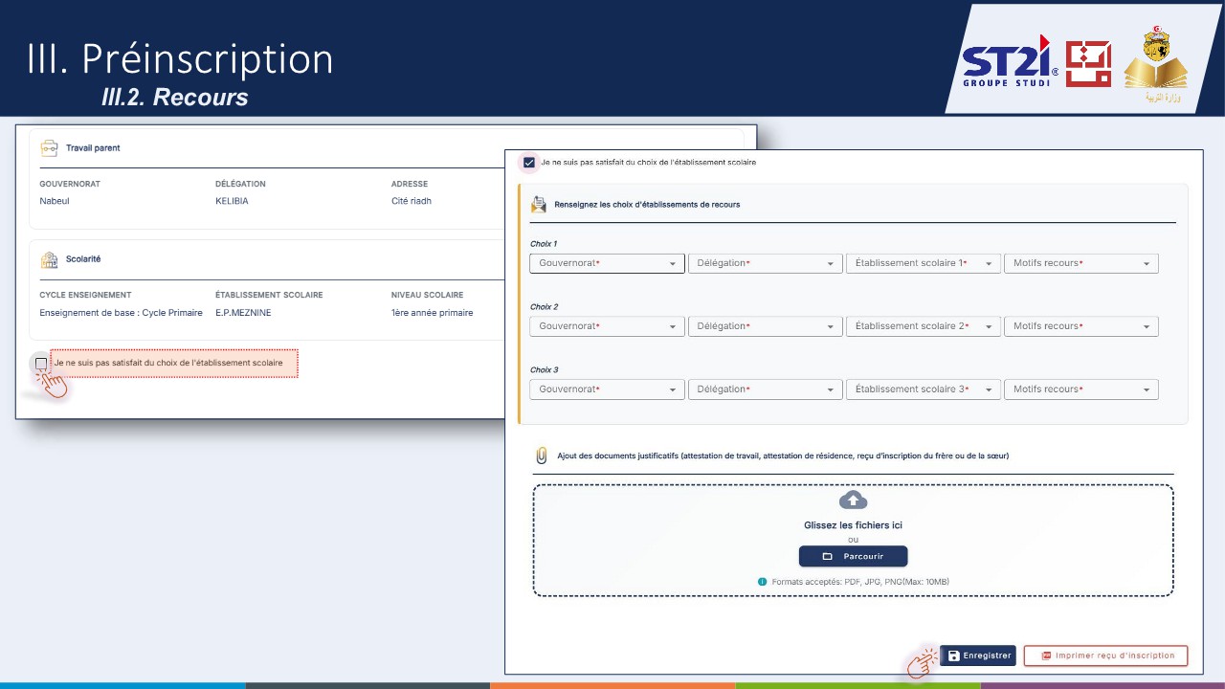Open Choix 1 Gouvernorat dropdown
The image size is (1225, 689).
607,263
